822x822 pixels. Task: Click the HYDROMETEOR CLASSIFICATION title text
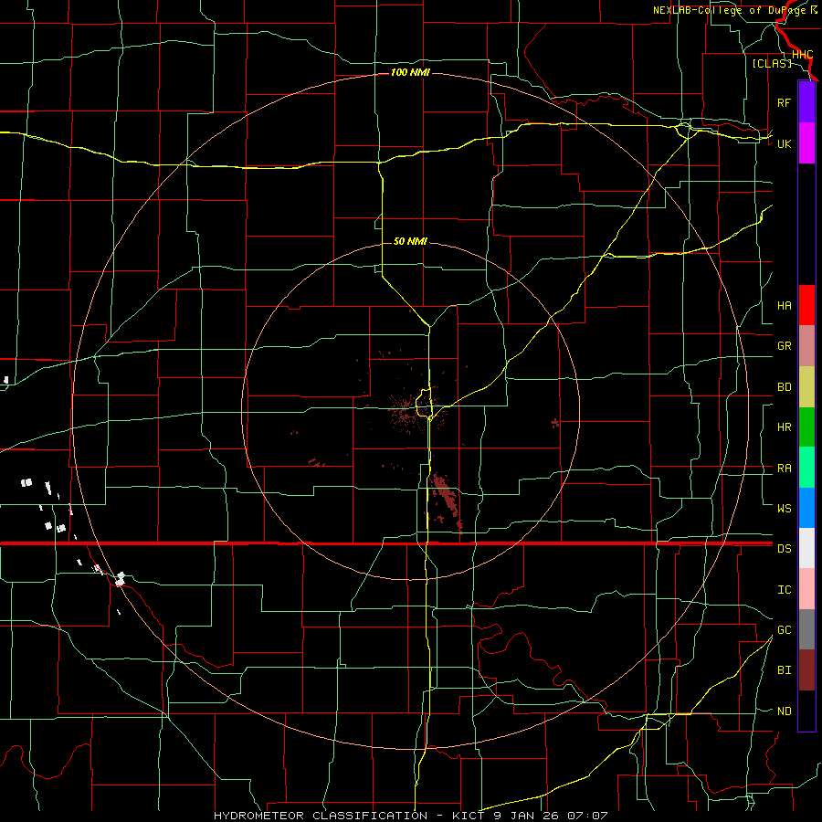point(321,816)
